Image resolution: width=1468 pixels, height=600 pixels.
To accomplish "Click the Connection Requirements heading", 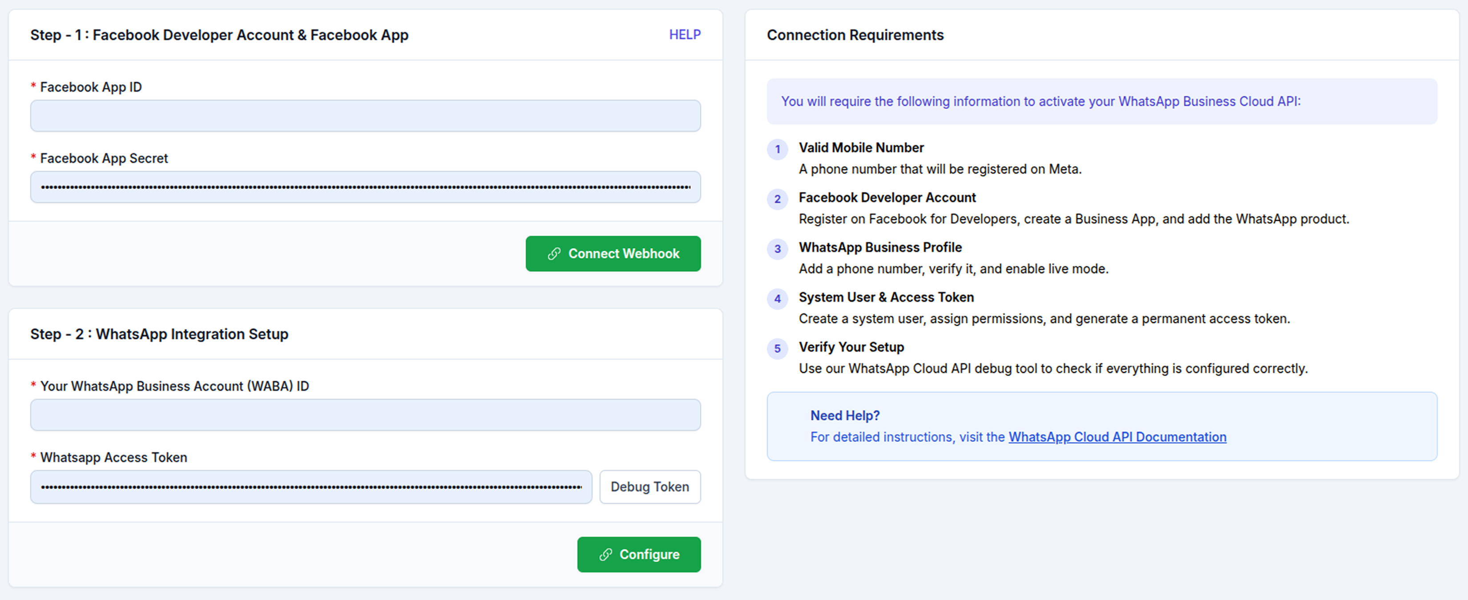I will pyautogui.click(x=855, y=35).
